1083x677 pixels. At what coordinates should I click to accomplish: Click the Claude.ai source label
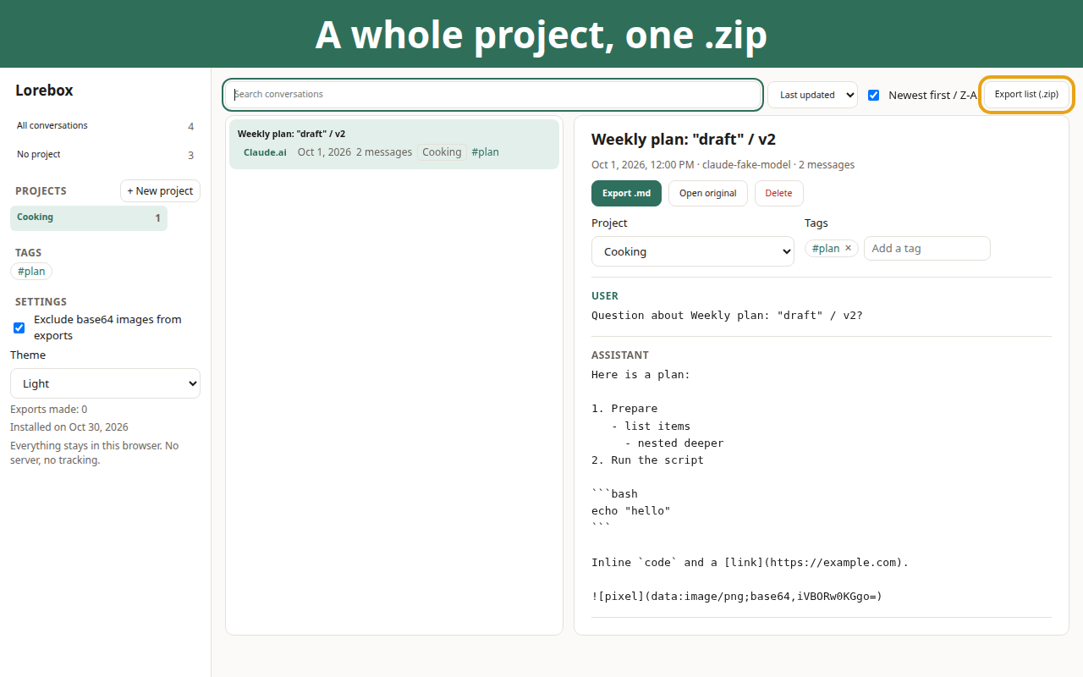265,152
